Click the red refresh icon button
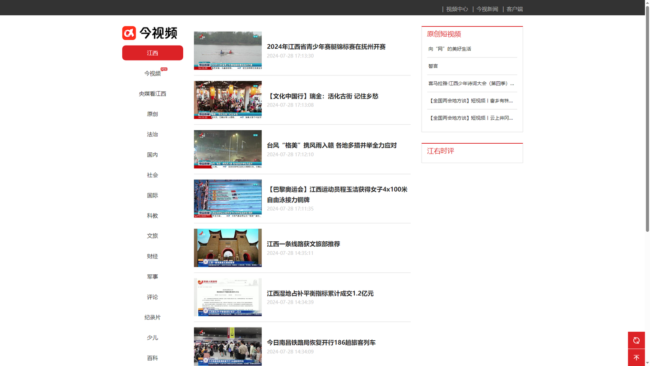Viewport: 650px width, 366px height. [636, 340]
